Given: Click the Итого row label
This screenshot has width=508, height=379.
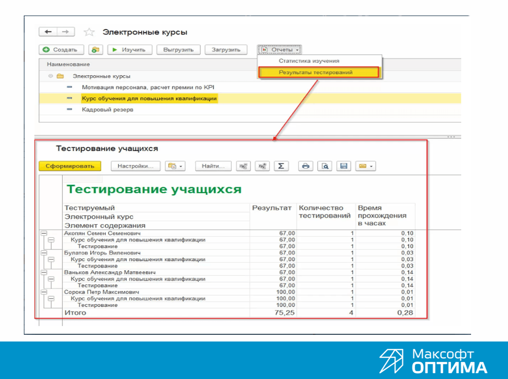Looking at the screenshot, I should click(75, 313).
